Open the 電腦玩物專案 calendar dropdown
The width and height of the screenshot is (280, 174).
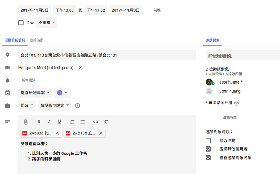coord(35,93)
